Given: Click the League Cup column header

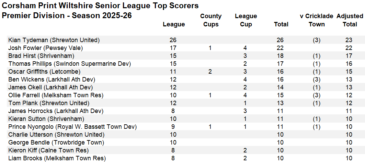Looking at the screenshot, I should [246, 20].
